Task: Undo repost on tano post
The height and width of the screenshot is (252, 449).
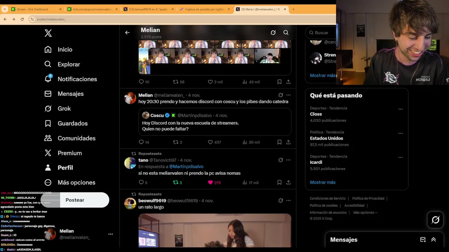Action: pyautogui.click(x=176, y=182)
